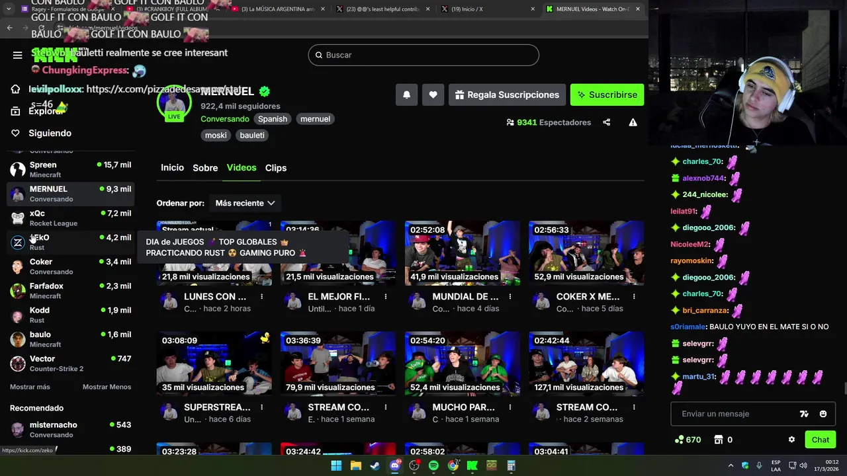Open the 03:36:39 STREAM CO video thumbnail
Viewport: 847px width, 476px height.
[338, 364]
